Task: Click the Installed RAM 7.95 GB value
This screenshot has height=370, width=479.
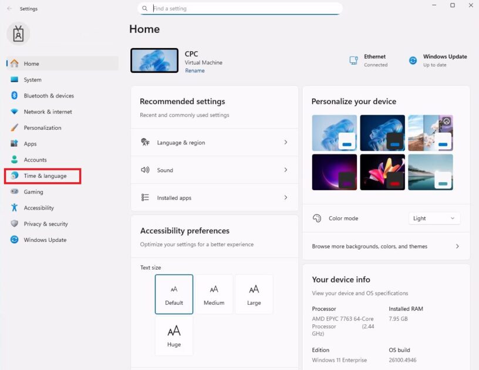Action: (x=398, y=319)
